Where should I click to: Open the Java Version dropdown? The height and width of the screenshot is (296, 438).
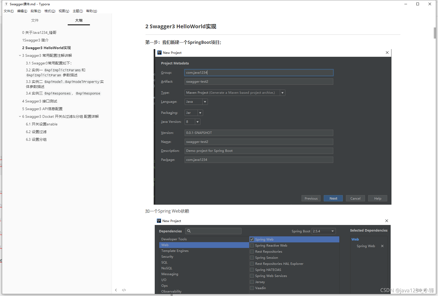198,122
